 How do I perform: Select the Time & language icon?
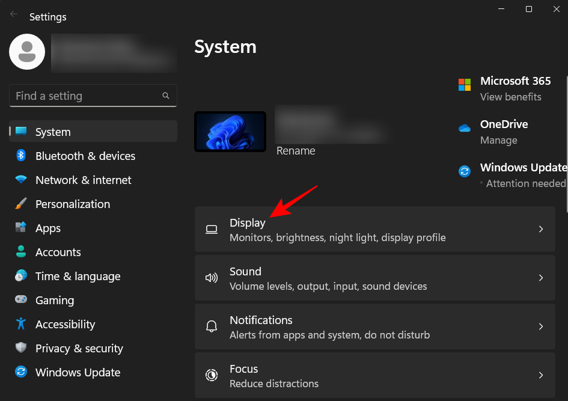pos(20,276)
